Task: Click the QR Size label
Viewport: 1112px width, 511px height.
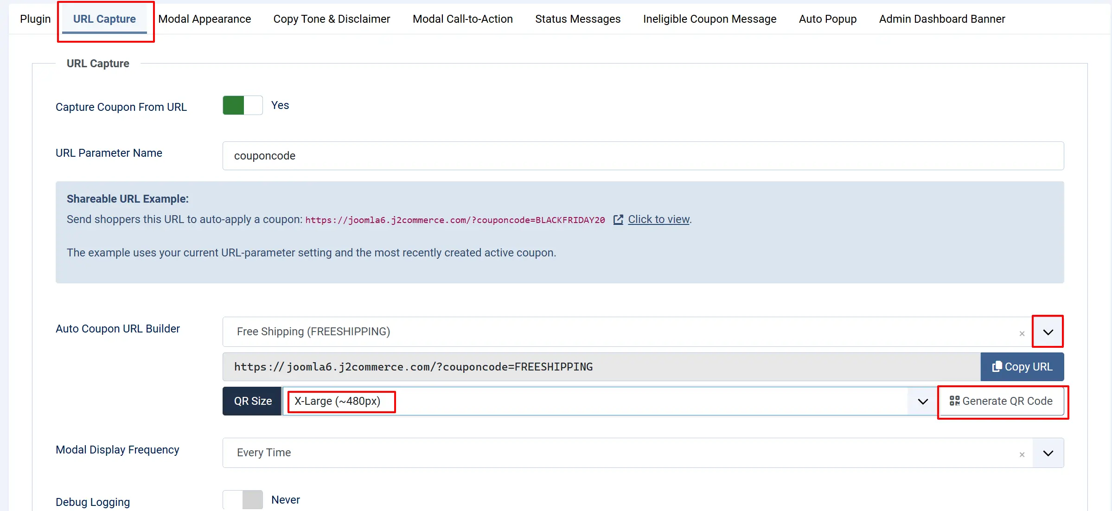Action: point(253,401)
